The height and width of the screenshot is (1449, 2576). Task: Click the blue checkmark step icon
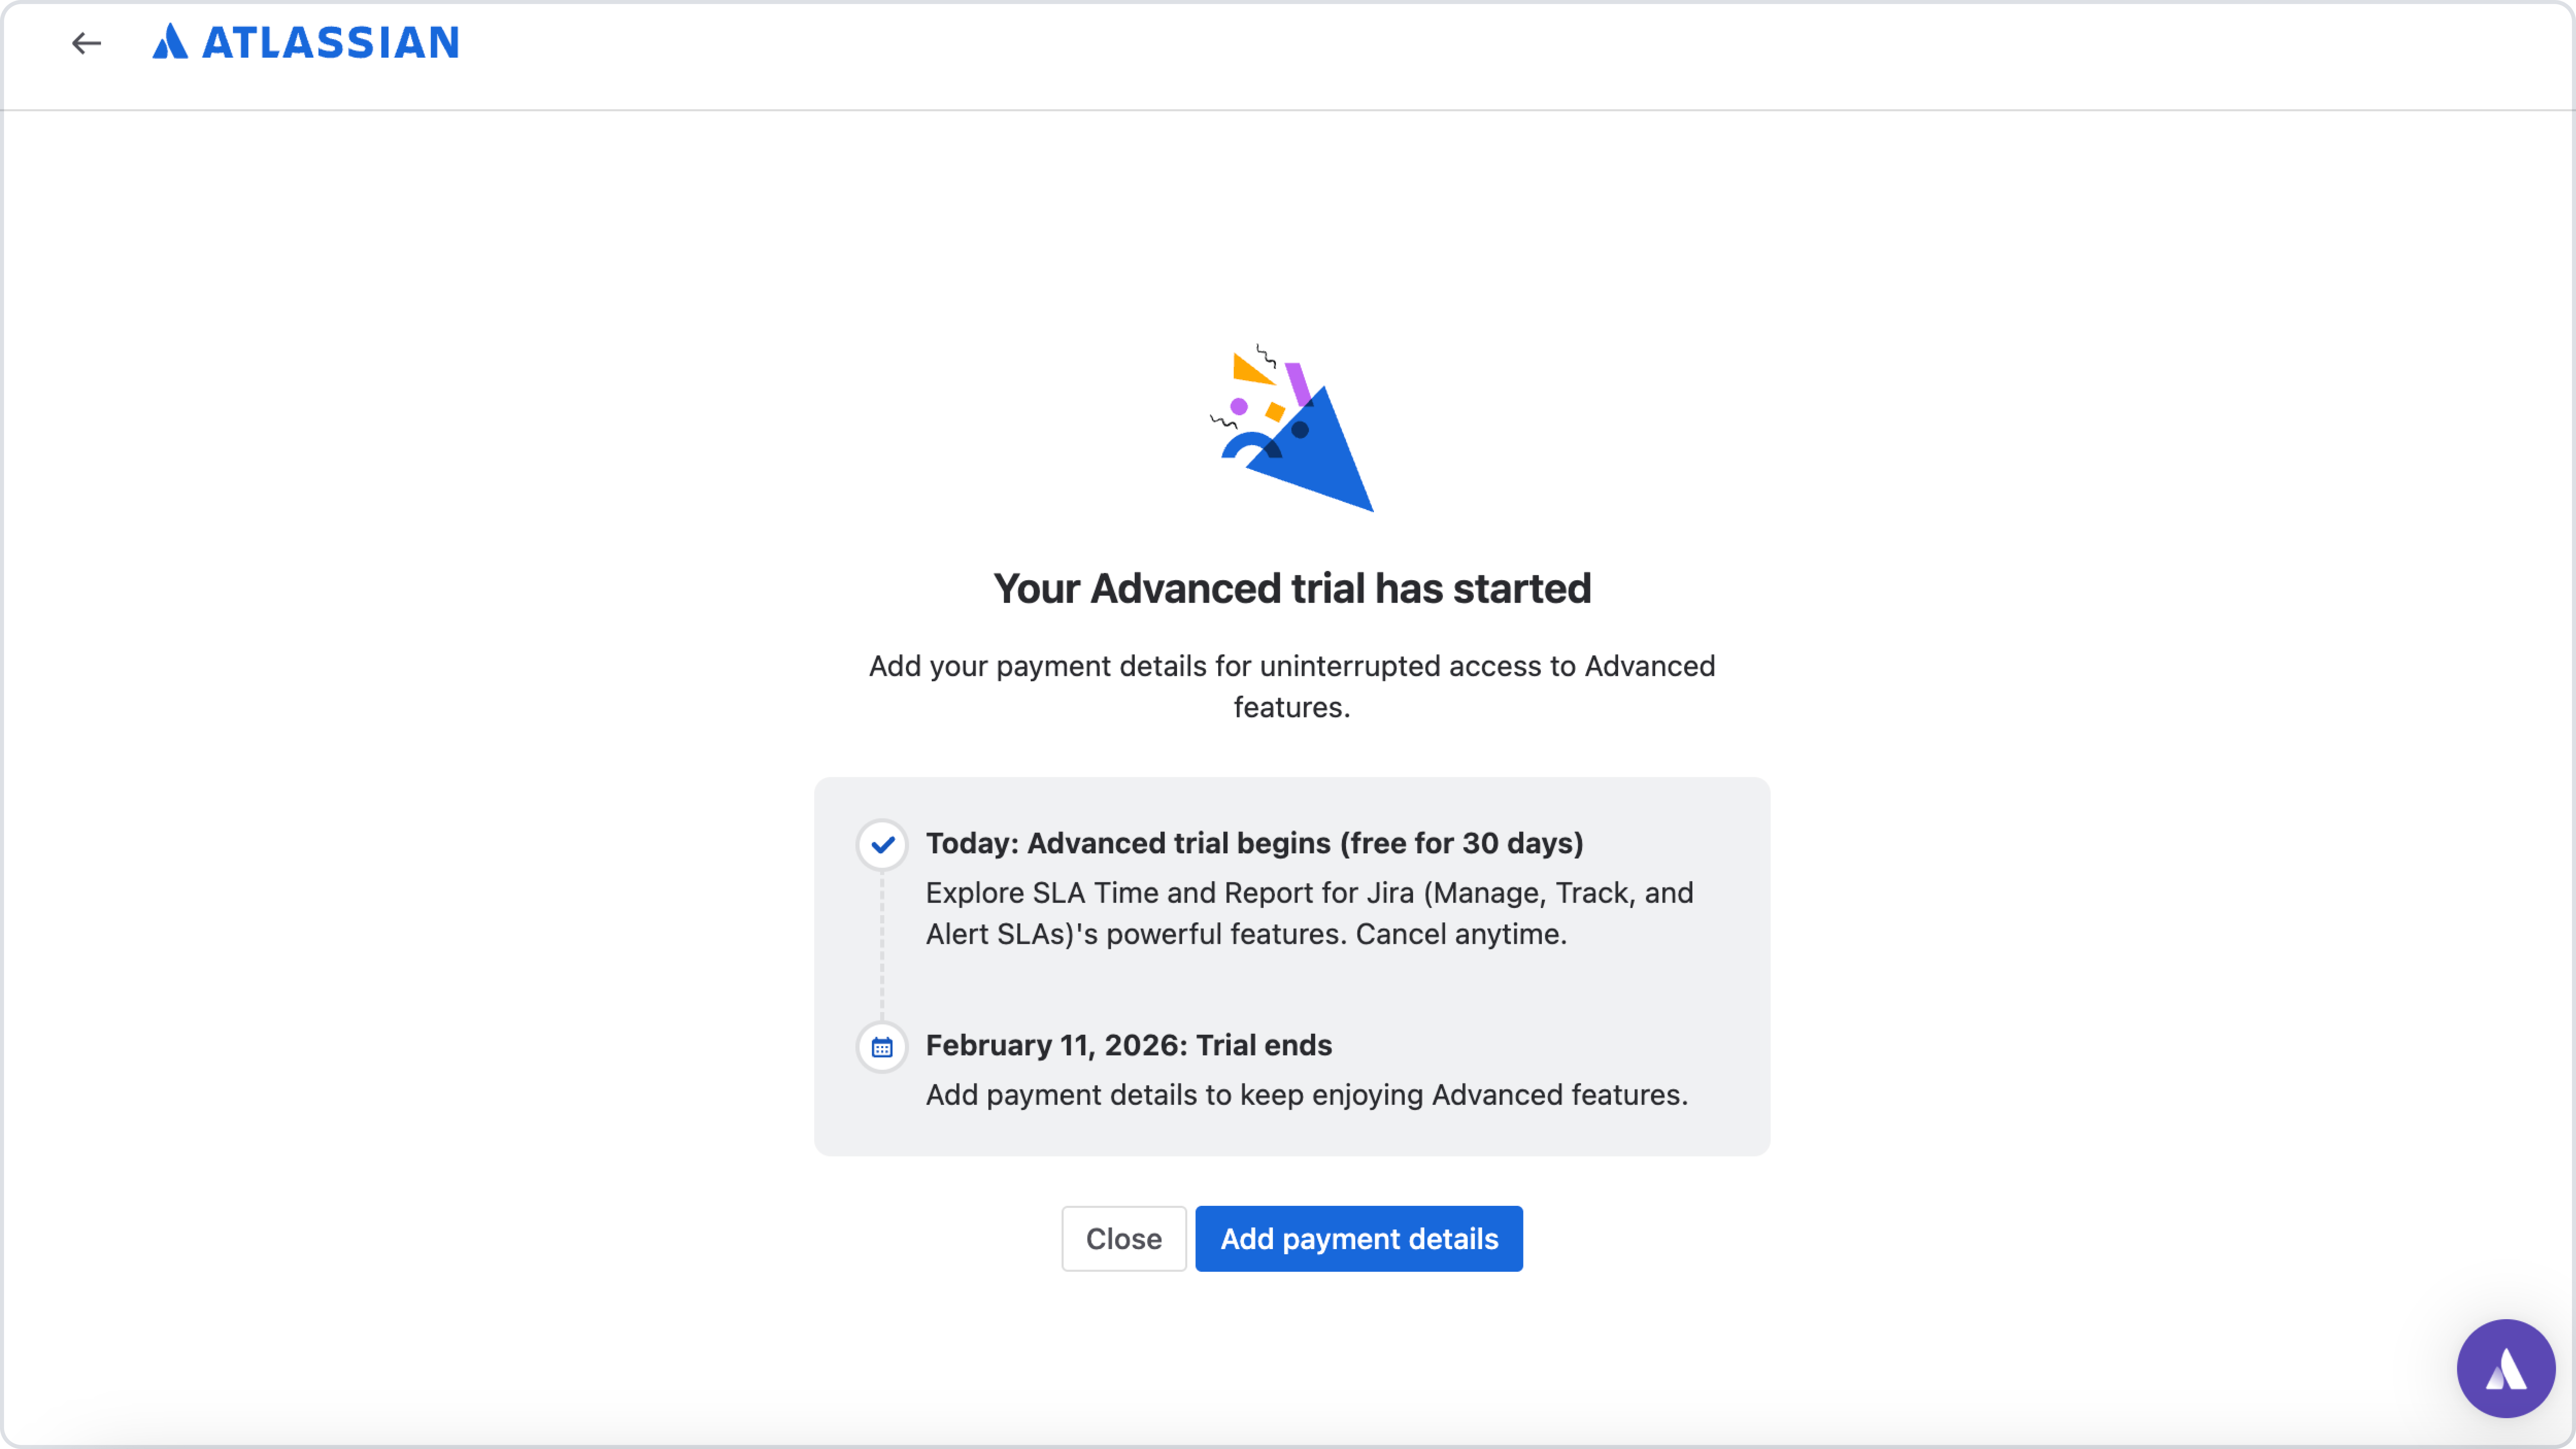click(x=882, y=845)
